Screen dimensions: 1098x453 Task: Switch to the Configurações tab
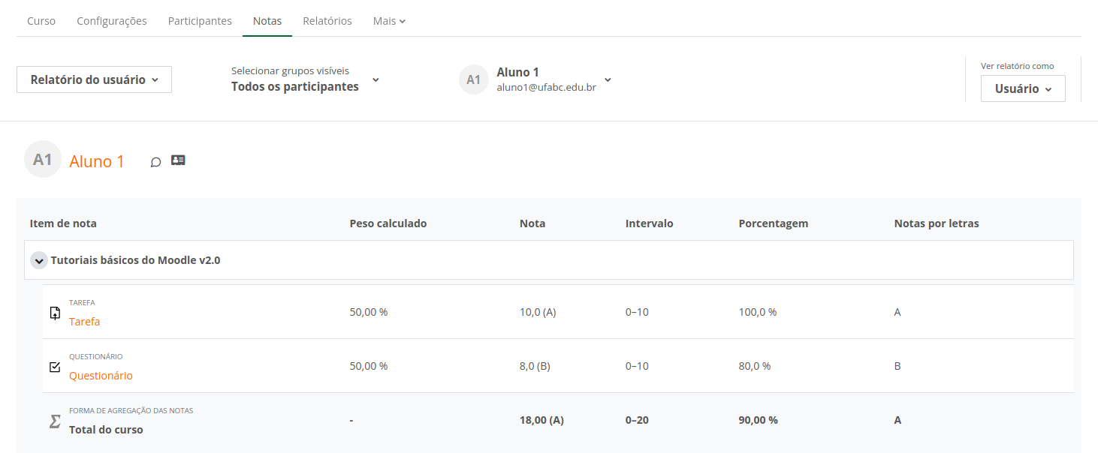click(x=111, y=20)
